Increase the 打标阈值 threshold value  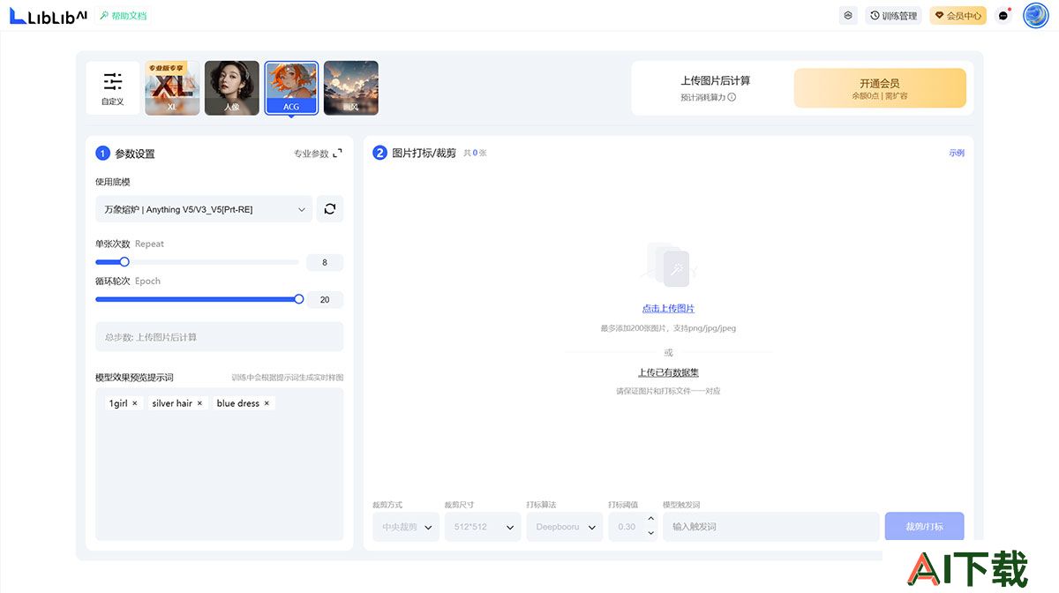[x=651, y=520]
